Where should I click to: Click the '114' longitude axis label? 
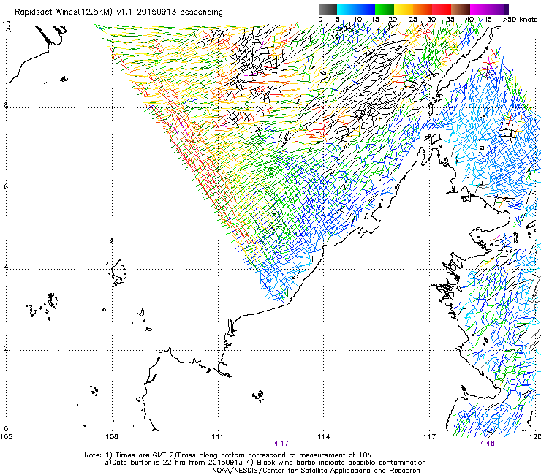[x=323, y=437]
